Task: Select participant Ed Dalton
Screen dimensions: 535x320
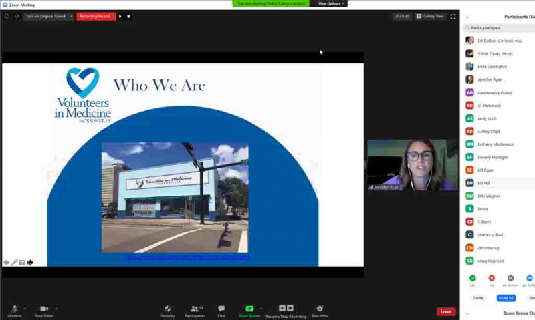Action: click(x=500, y=41)
